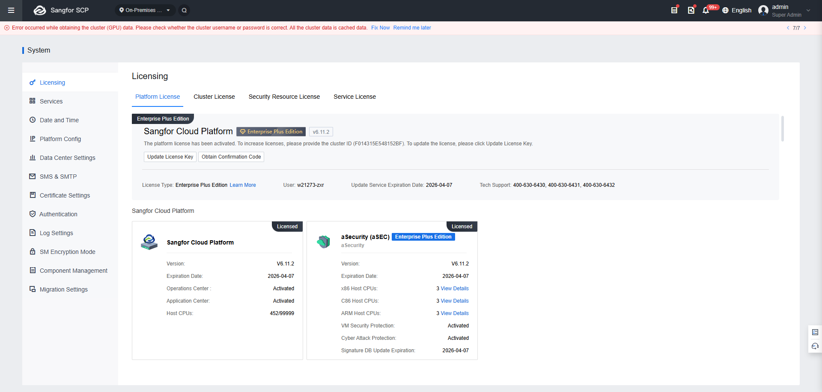Click the Fix Now link

pyautogui.click(x=381, y=28)
